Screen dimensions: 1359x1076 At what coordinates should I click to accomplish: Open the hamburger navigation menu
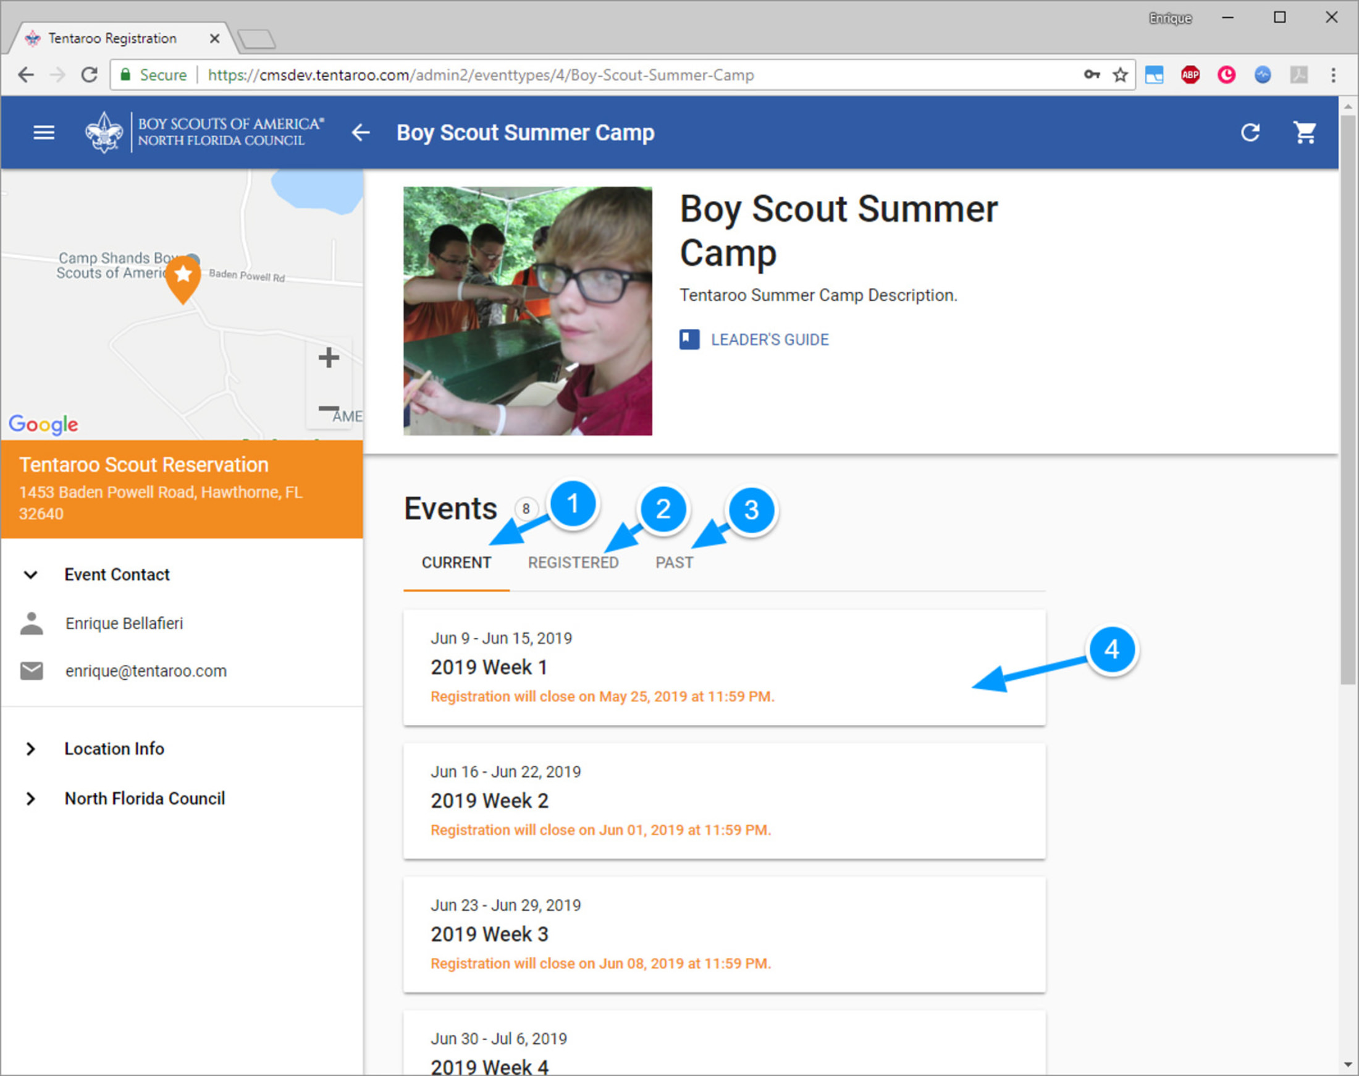(43, 132)
